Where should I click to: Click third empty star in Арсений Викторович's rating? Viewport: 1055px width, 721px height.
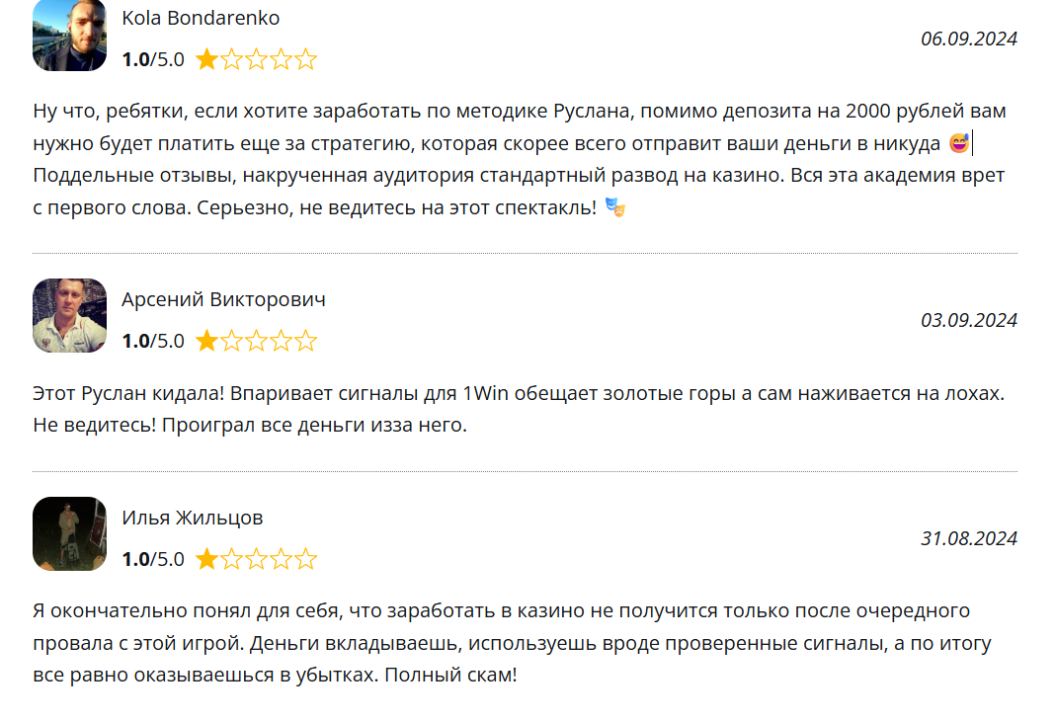click(257, 342)
